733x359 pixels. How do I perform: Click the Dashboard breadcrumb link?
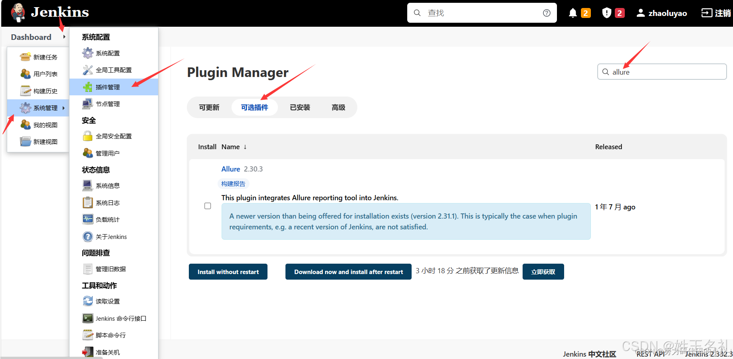[31, 37]
